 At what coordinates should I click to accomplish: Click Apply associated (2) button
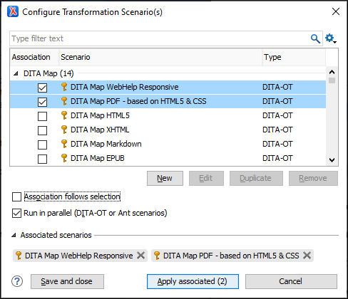193,281
